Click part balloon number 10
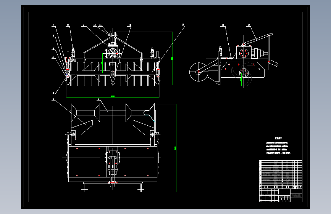The height and width of the screenshot is (214, 331). click(x=95, y=25)
